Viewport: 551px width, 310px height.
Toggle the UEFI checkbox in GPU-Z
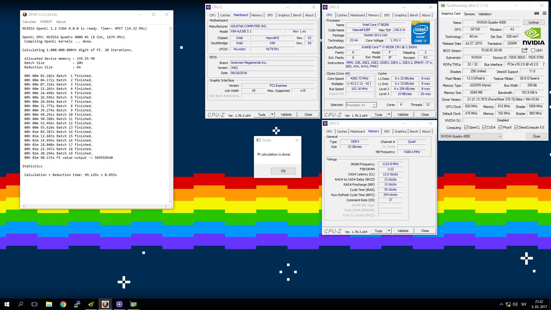[533, 51]
